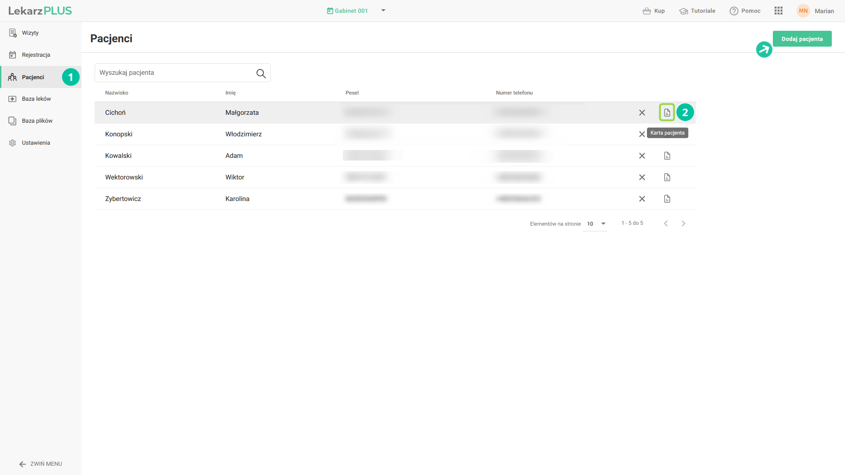Click the Dodaj pacjenta button
Image resolution: width=845 pixels, height=475 pixels.
pos(801,39)
